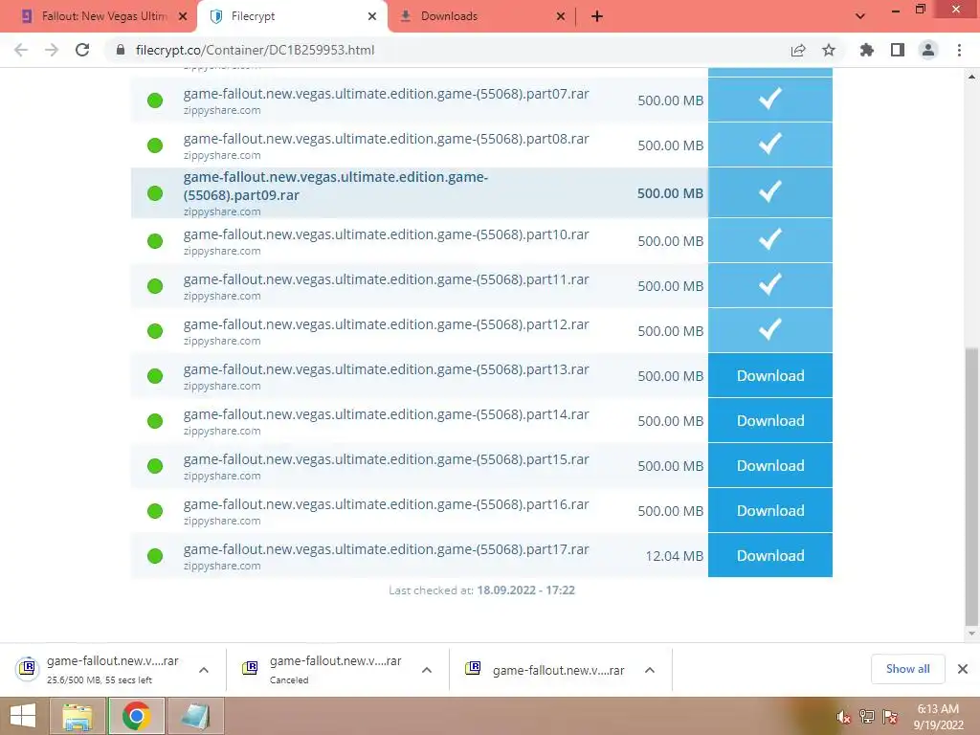Click the scrollbar up arrow
Viewport: 980px width, 735px height.
tap(971, 77)
